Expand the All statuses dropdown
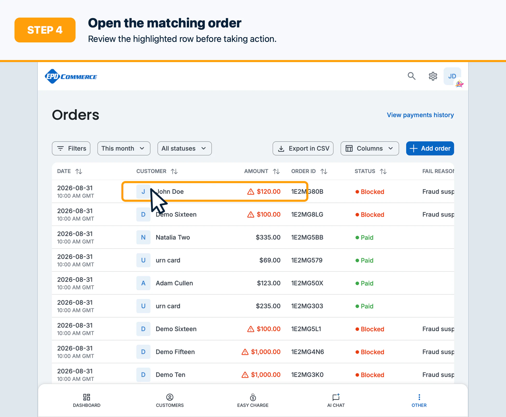 click(184, 148)
